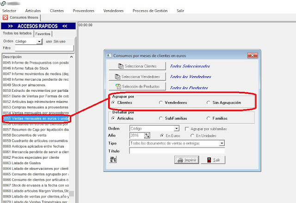Open the Tipo documents dropdown

point(222,143)
